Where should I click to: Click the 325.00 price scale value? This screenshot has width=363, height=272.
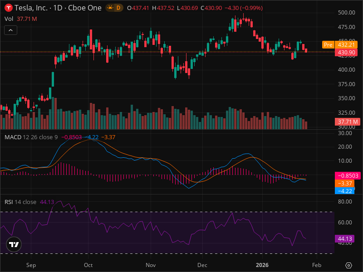coord(346,112)
